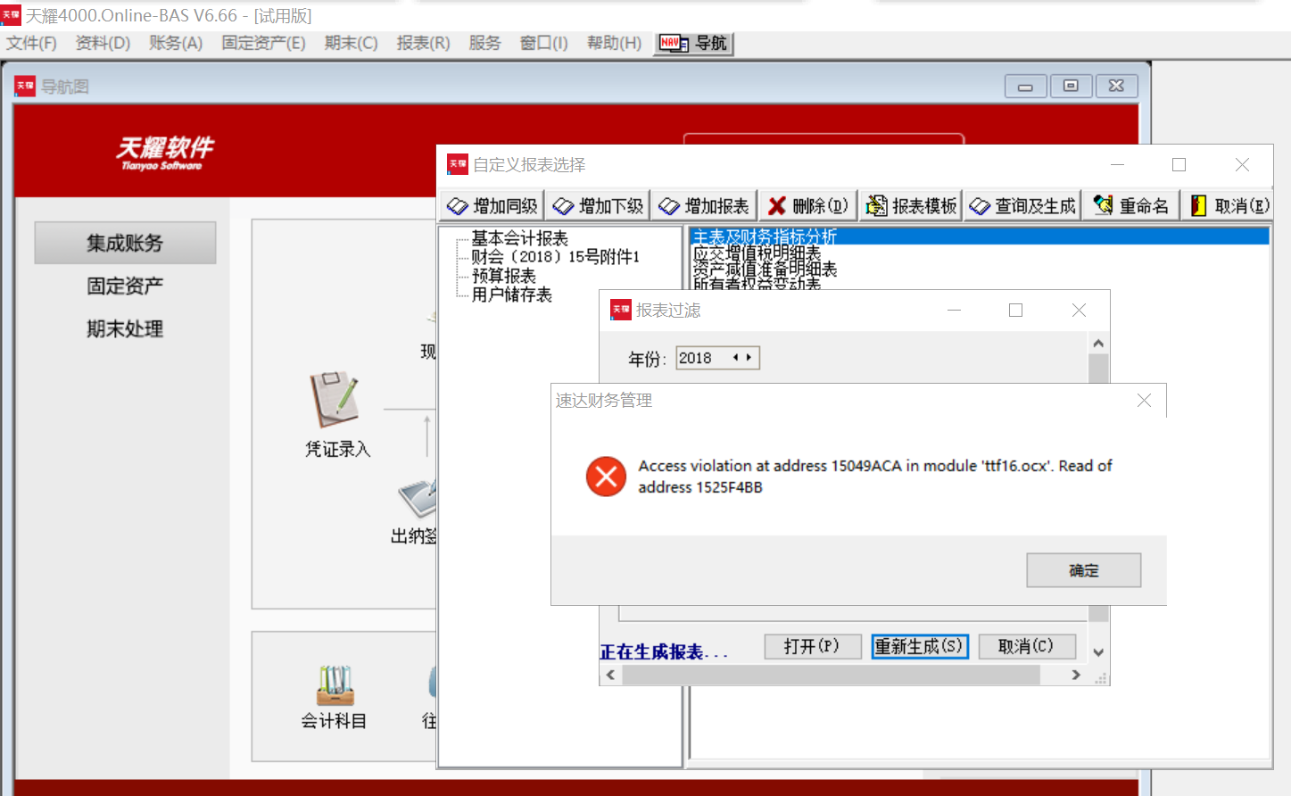Maximize the 自定义报表选择 window
Screen dimensions: 1291x796
click(1179, 165)
